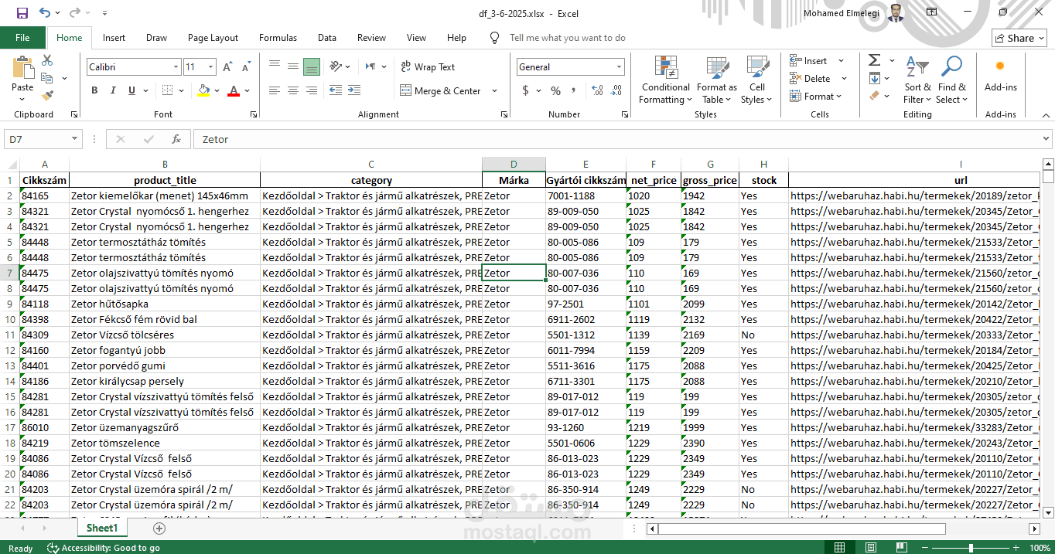The image size is (1055, 554).
Task: Apply Percent Style format
Action: pos(555,90)
